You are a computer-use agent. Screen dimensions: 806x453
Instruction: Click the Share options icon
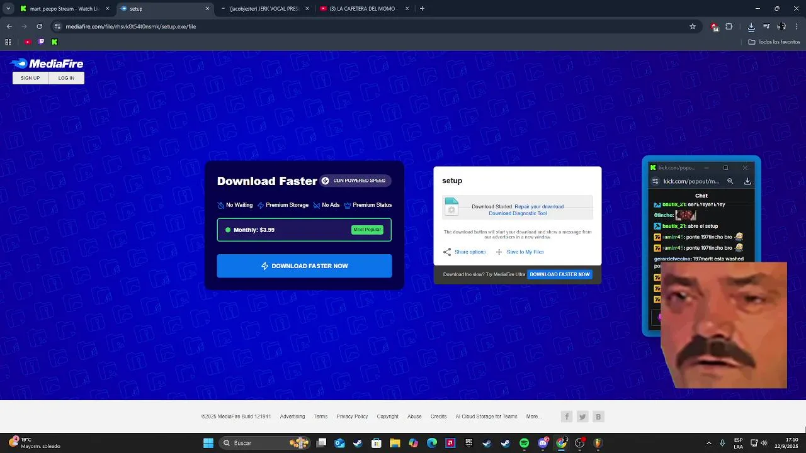click(x=447, y=252)
